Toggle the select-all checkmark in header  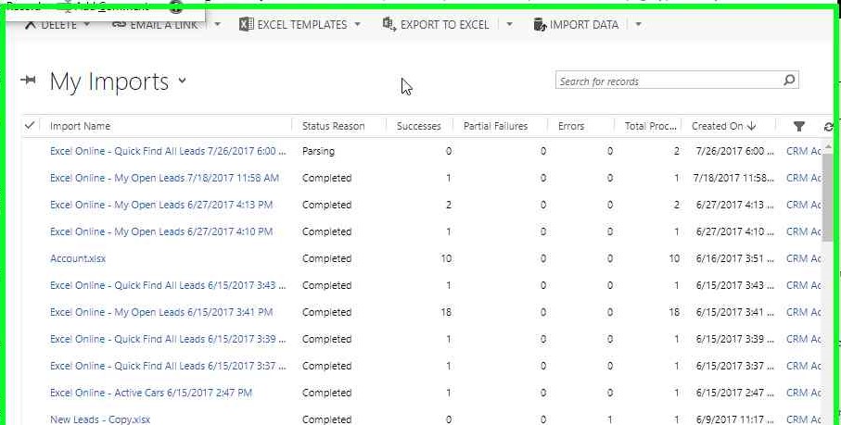point(30,125)
